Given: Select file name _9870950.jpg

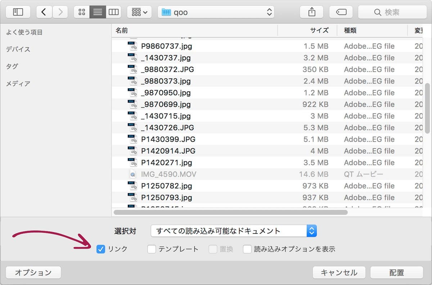Looking at the screenshot, I should 166,93.
